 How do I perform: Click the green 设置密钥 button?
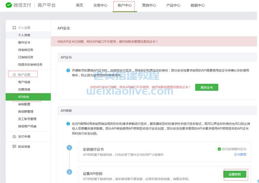(235, 174)
